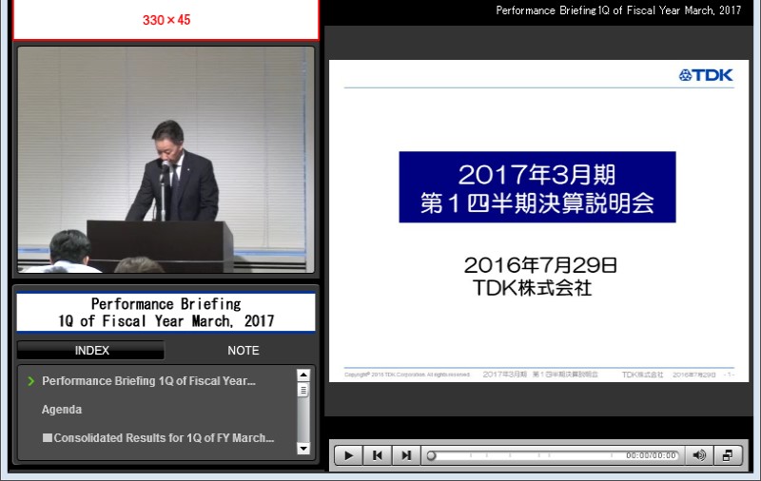This screenshot has height=481, width=761.
Task: Click the green arrow beside current index item
Action: pos(31,381)
